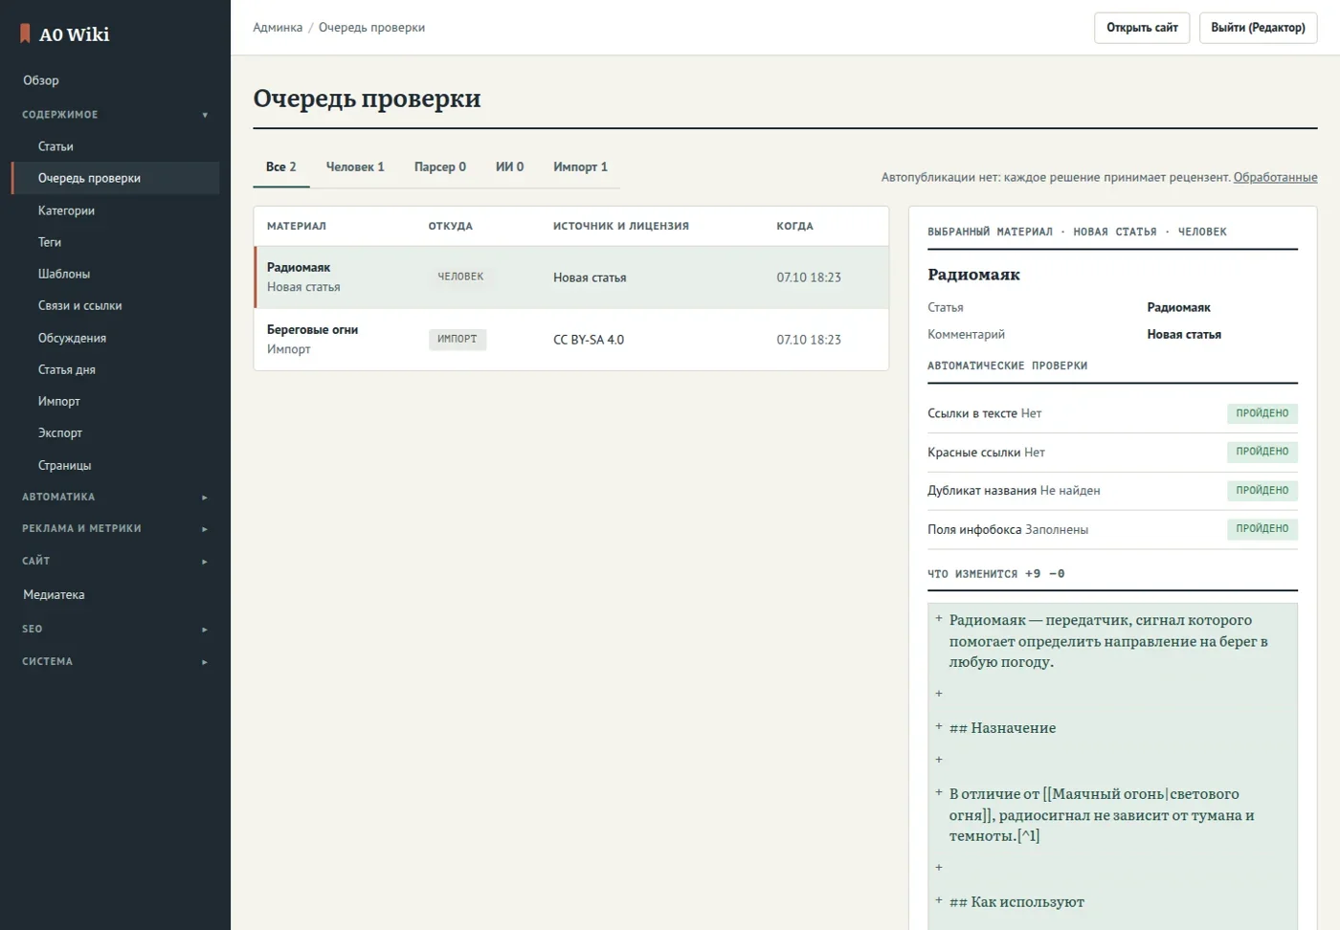Switch to the ИИ 0 tab
The image size is (1340, 930).
pyautogui.click(x=509, y=167)
